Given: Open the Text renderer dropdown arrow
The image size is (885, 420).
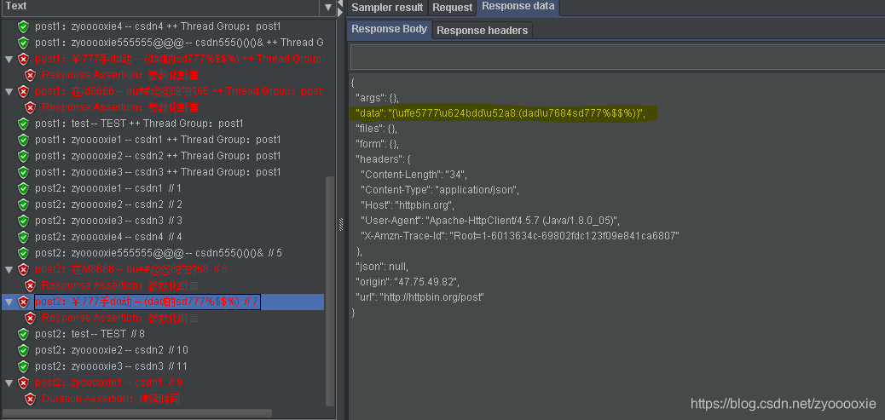Looking at the screenshot, I should tap(328, 8).
